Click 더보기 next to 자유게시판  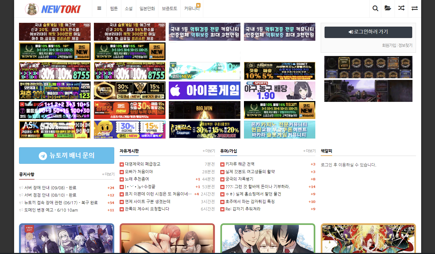(x=209, y=151)
